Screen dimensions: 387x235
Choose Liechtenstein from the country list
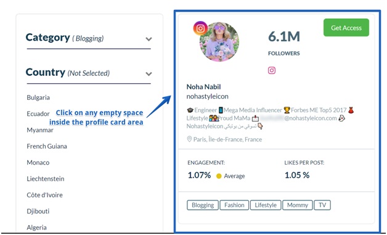46,179
